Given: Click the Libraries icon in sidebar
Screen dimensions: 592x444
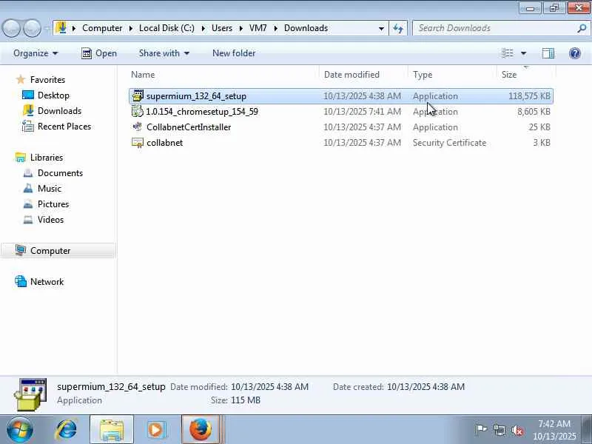Looking at the screenshot, I should tap(21, 157).
